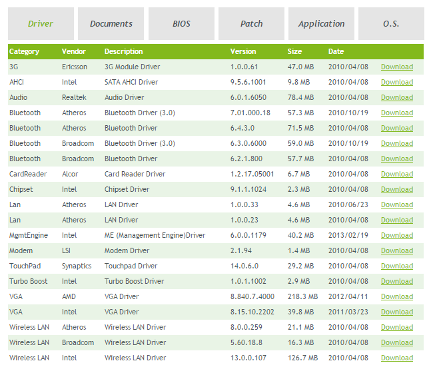Click the Category column header
This screenshot has width=431, height=373.
(x=24, y=52)
